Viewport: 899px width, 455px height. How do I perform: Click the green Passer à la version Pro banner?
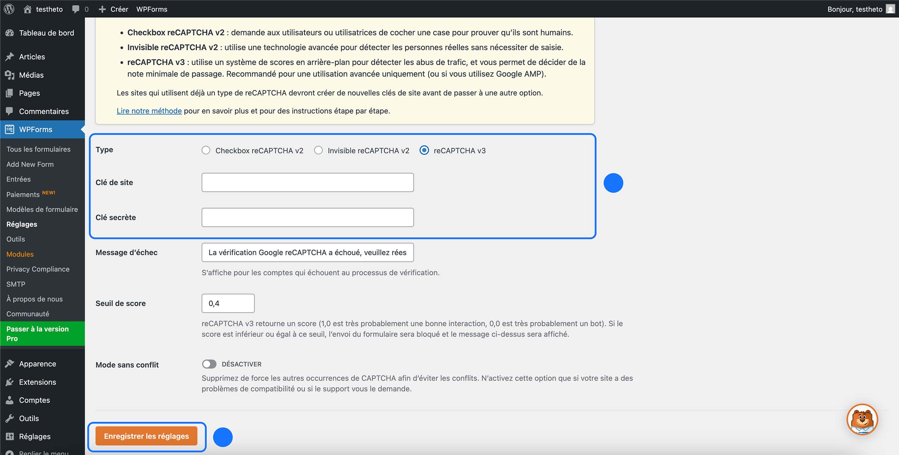click(37, 333)
